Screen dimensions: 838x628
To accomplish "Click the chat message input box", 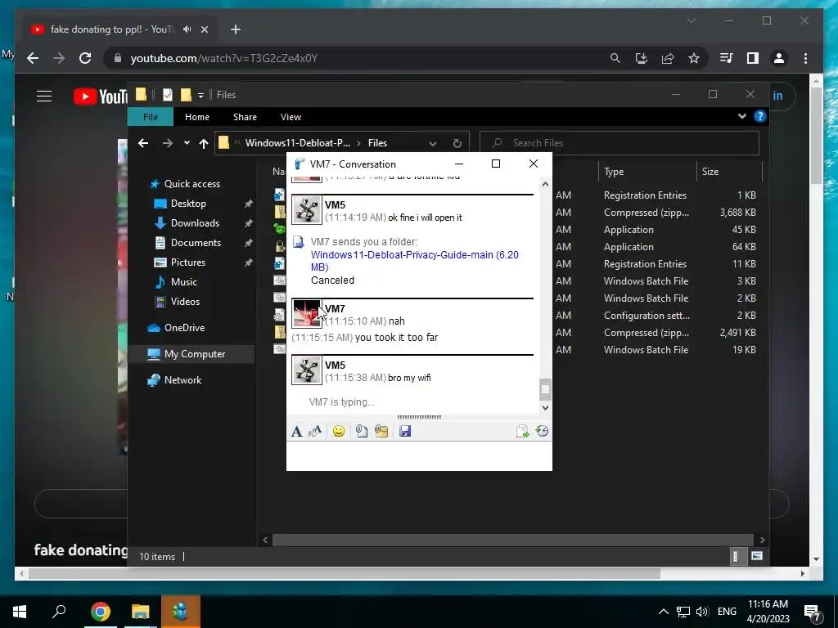I will coord(419,455).
